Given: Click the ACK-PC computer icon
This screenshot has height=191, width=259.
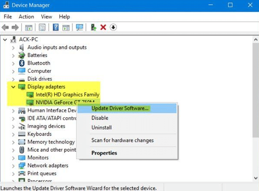Looking at the screenshot, I should pyautogui.click(x=14, y=40).
